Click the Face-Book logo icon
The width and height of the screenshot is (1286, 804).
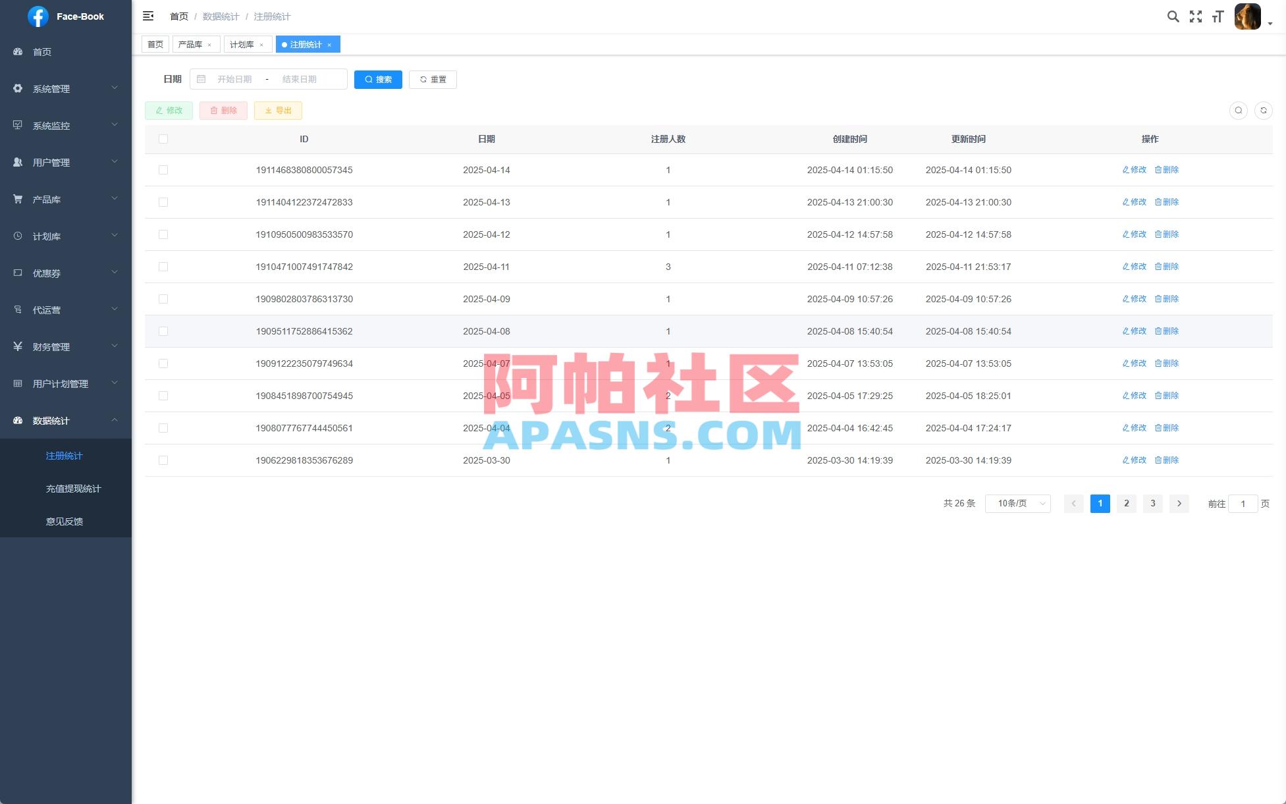coord(38,16)
